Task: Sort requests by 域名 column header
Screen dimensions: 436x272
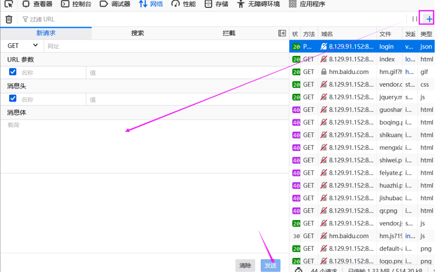Action: point(347,34)
